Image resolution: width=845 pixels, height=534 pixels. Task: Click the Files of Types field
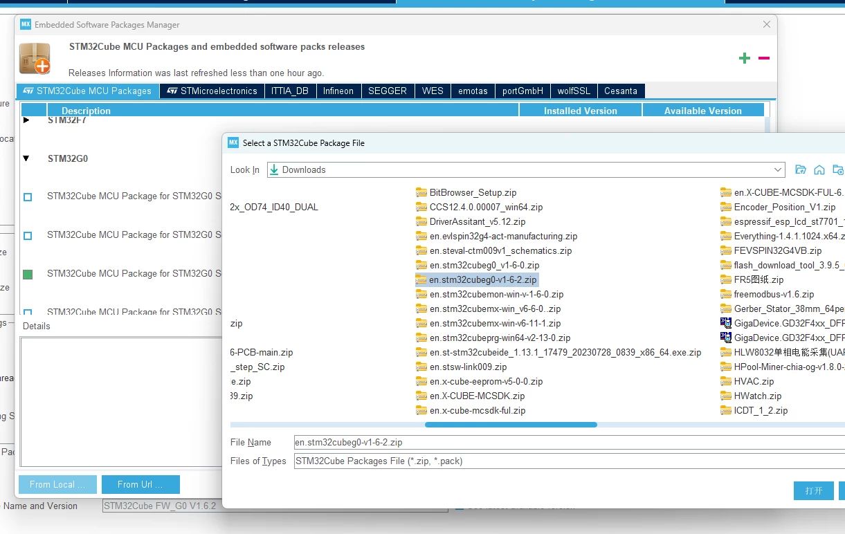point(569,461)
